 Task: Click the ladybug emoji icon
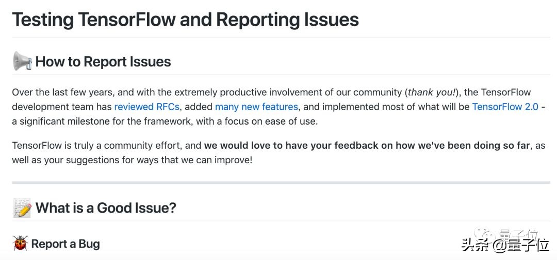click(21, 244)
